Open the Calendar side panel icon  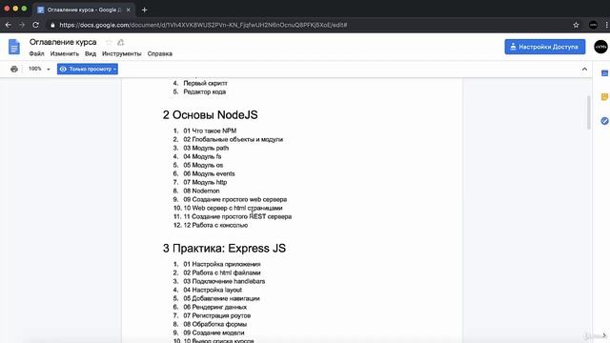(x=604, y=72)
